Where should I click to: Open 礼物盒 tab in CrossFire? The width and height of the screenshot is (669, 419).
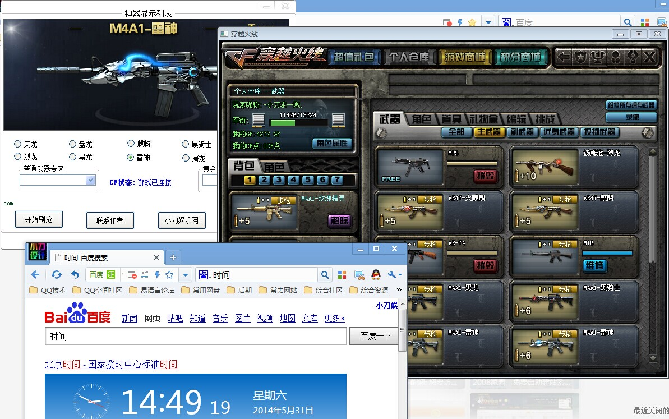point(483,119)
